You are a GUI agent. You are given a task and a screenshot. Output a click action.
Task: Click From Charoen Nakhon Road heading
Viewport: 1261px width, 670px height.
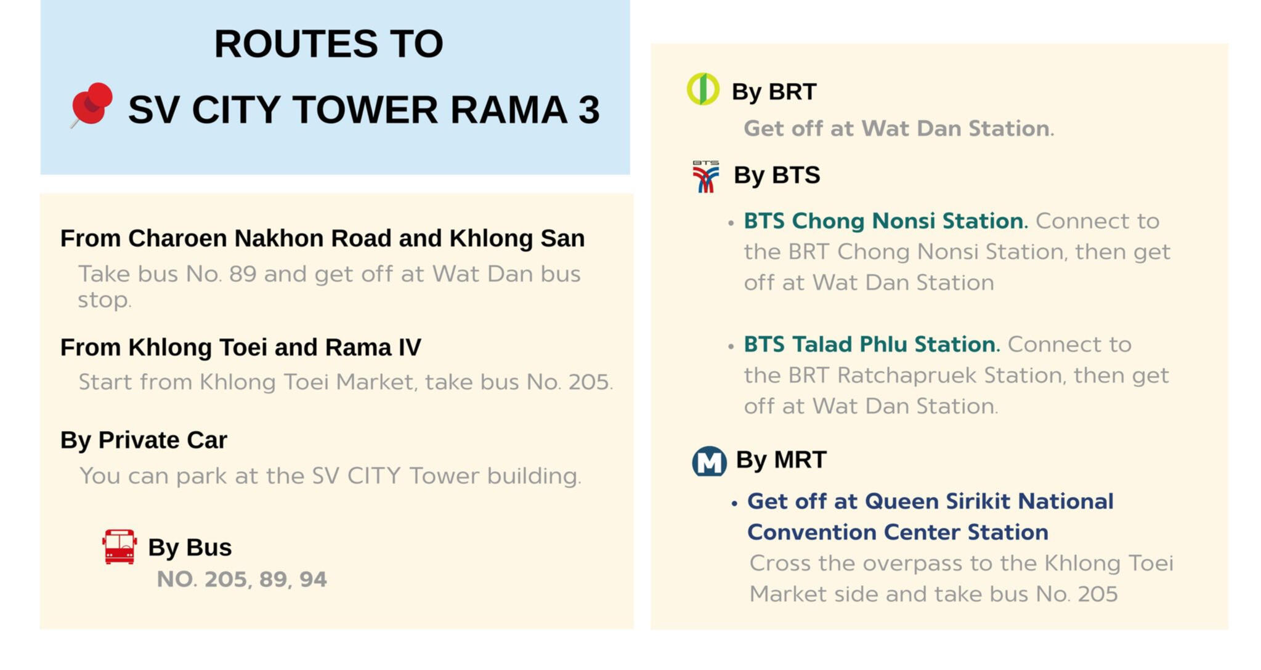[x=322, y=238]
